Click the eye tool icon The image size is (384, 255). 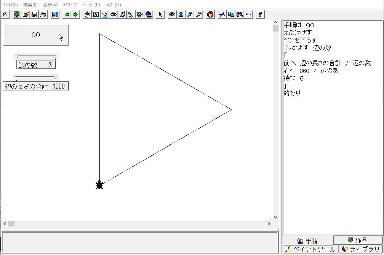[x=172, y=14]
